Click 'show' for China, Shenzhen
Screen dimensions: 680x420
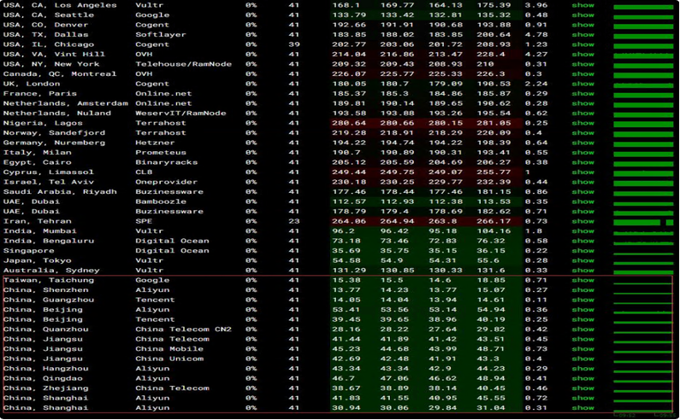(582, 290)
